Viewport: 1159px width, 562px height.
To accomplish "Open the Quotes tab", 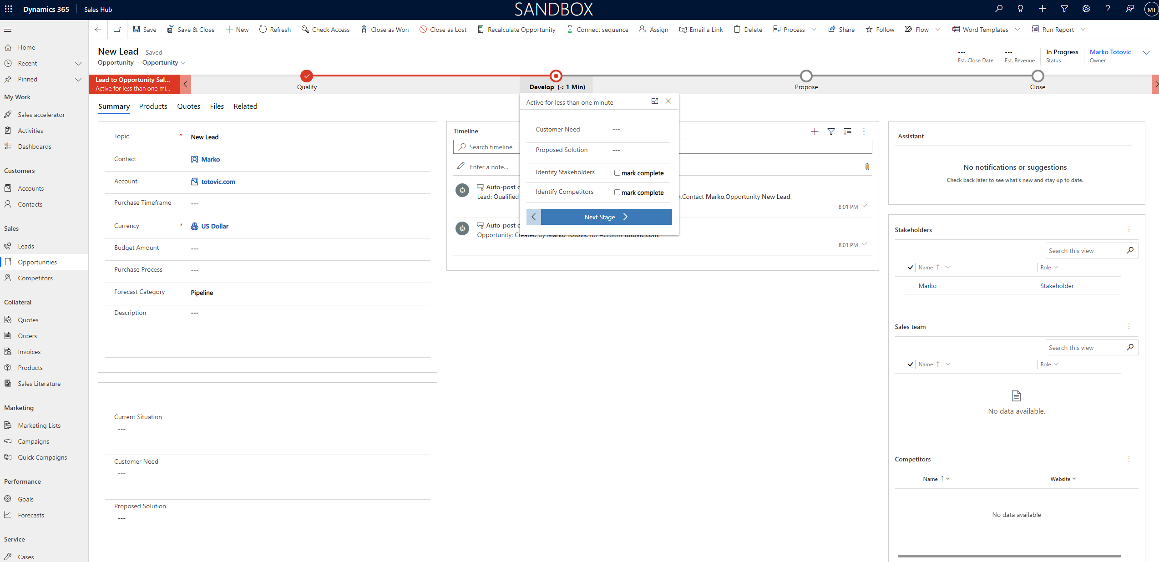I will pos(188,106).
